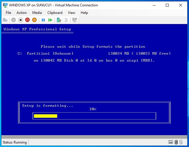Click the Ctrl+Alt+Del toolbar icon
189x147 pixels.
coord(5,20)
